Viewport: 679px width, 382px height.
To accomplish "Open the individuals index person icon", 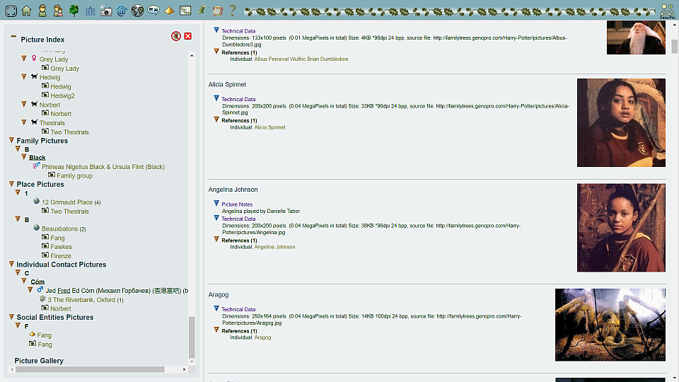I will (42, 11).
